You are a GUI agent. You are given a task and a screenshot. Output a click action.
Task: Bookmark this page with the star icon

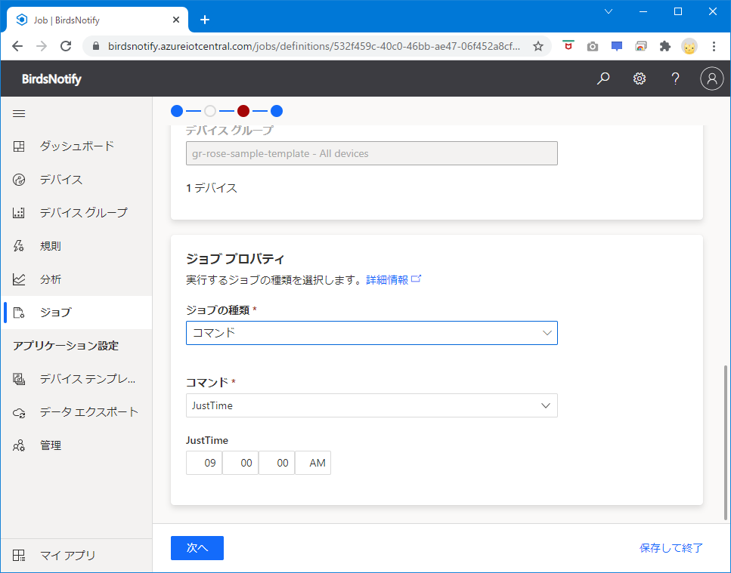[538, 46]
